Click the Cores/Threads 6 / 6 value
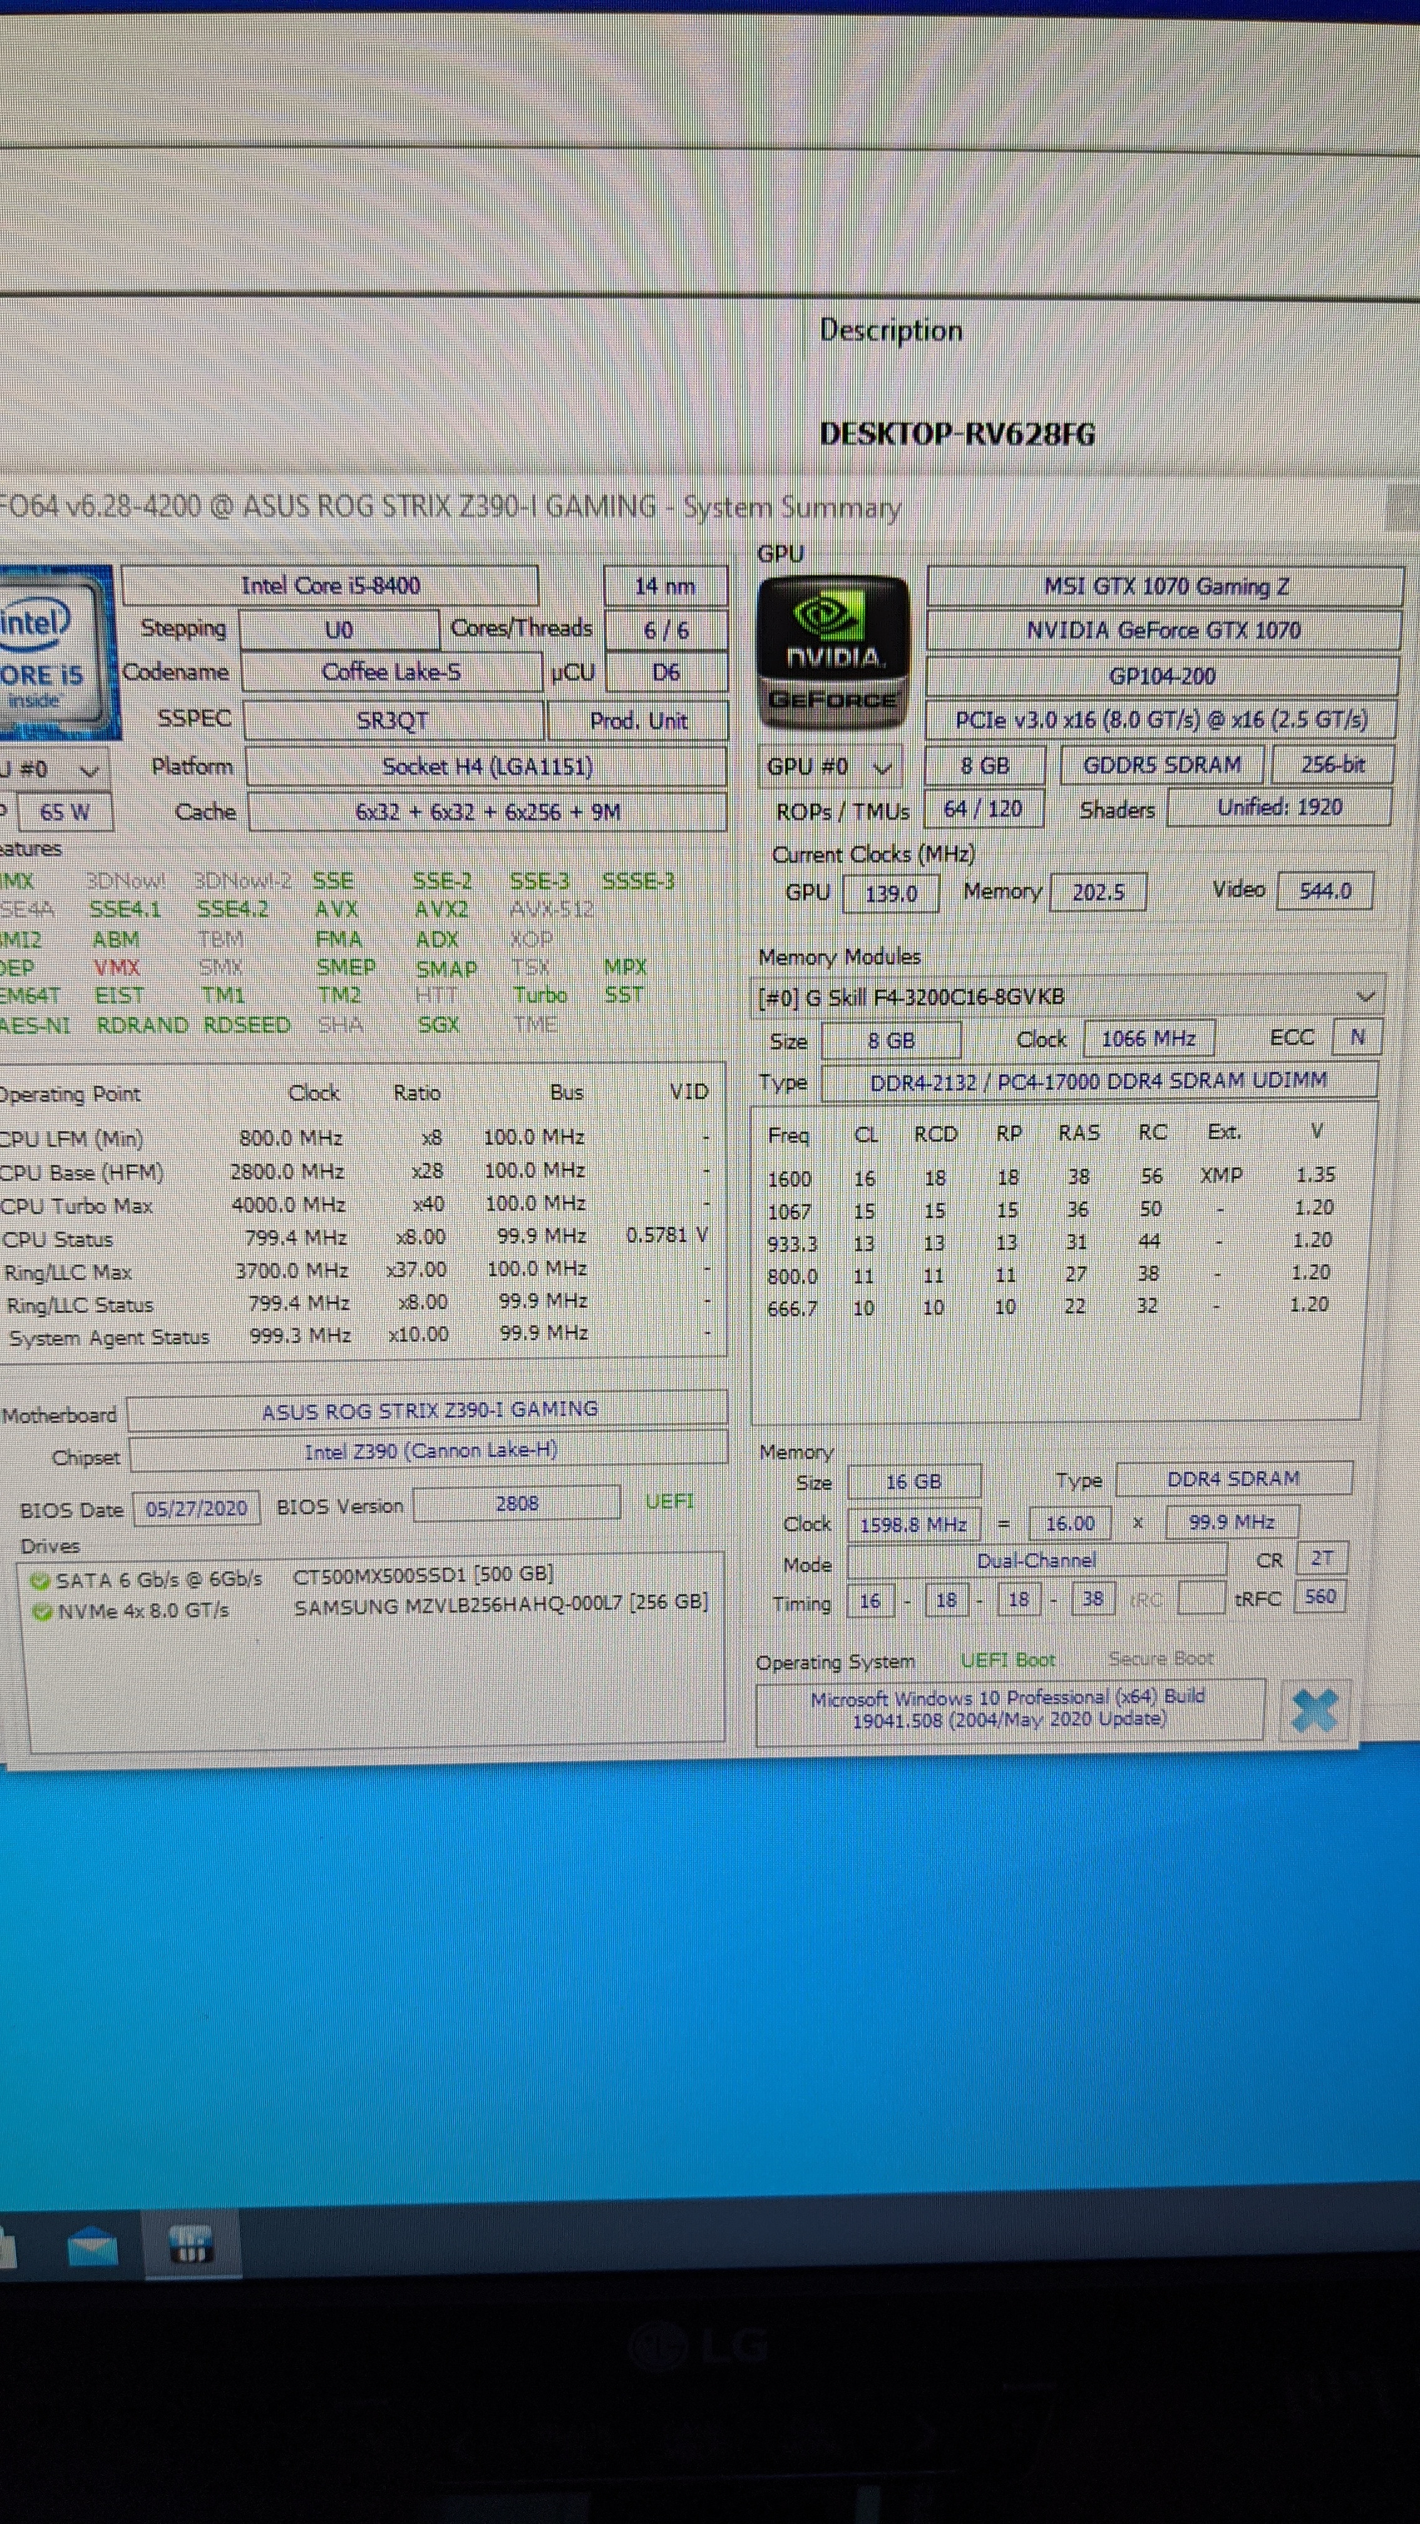1420x2524 pixels. pos(666,630)
